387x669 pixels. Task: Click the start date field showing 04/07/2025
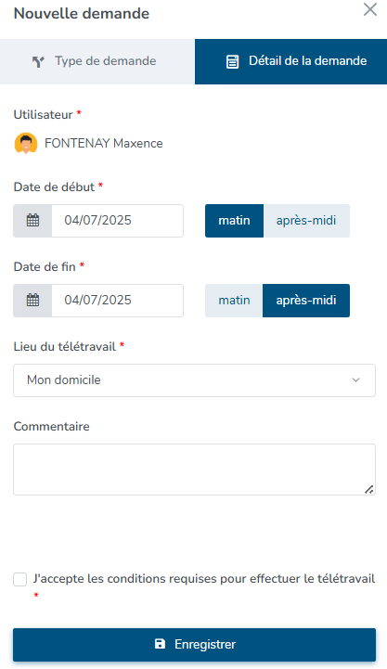(x=117, y=221)
